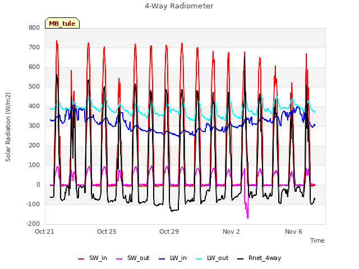Screen dimensions: 359x269
Task: Click the Oct 21 x-axis tick label
Action: [44, 231]
